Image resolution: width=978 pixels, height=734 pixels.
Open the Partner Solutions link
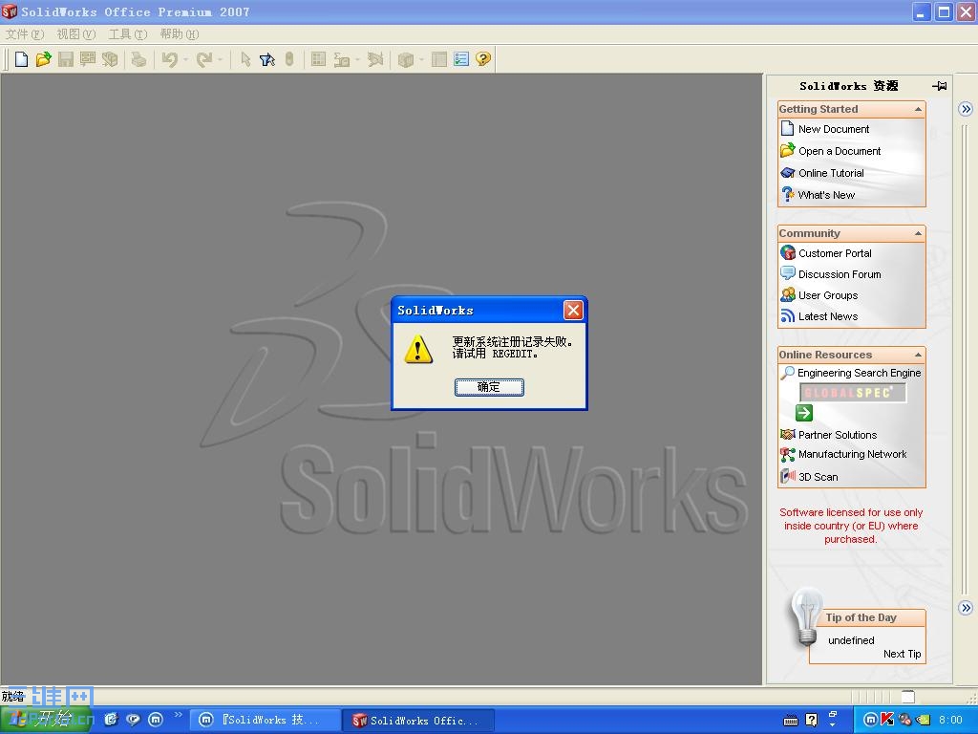837,435
